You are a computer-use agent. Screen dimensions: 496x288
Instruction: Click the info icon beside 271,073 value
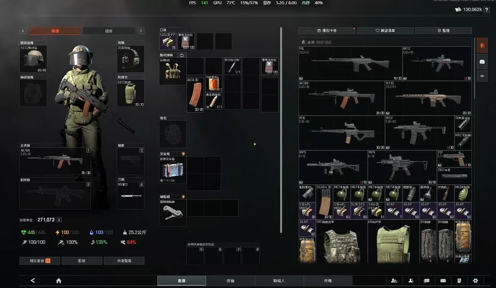[59, 220]
